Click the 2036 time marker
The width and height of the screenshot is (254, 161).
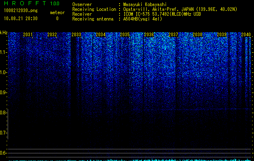click(x=149, y=35)
